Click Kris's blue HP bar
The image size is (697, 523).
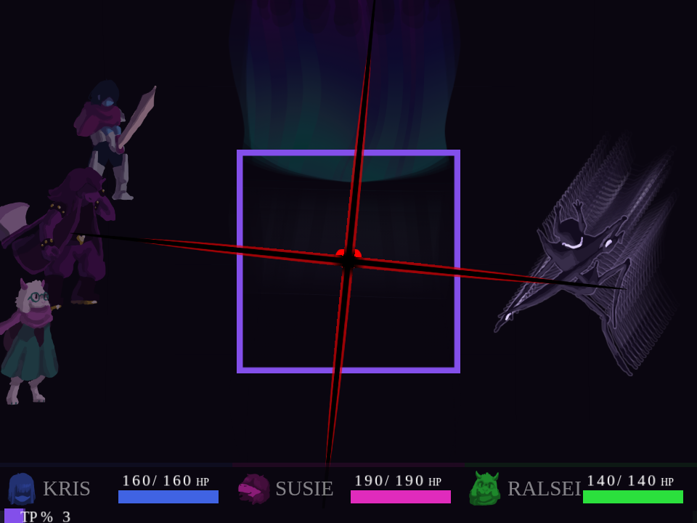pyautogui.click(x=168, y=497)
